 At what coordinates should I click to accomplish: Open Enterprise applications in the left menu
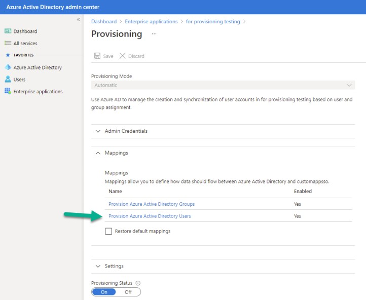(38, 91)
